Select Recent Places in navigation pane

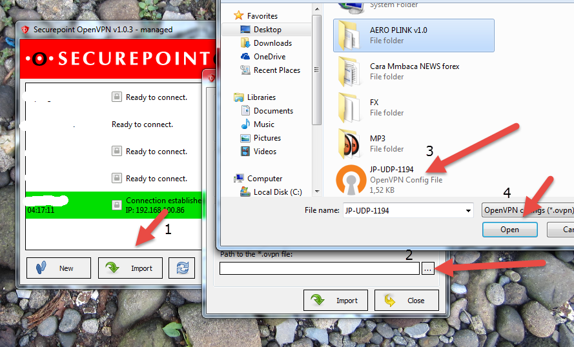click(270, 70)
